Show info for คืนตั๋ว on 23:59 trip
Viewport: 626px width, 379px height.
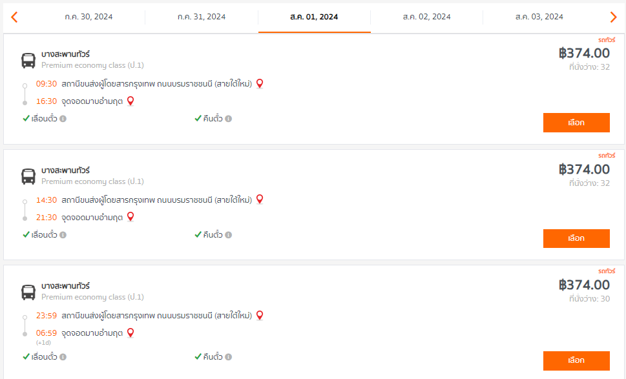point(228,356)
